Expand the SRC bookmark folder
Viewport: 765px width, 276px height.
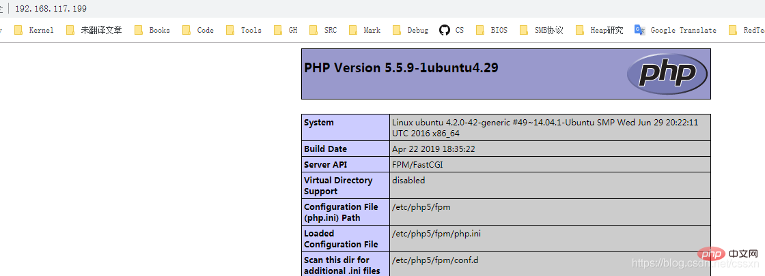click(323, 30)
